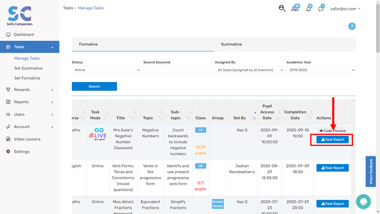The image size is (380, 214).
Task: Open the Assigned By dropdown
Action: [x=249, y=70]
